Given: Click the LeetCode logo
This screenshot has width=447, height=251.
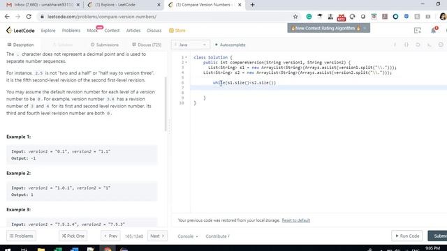Looking at the screenshot, I should [20, 30].
